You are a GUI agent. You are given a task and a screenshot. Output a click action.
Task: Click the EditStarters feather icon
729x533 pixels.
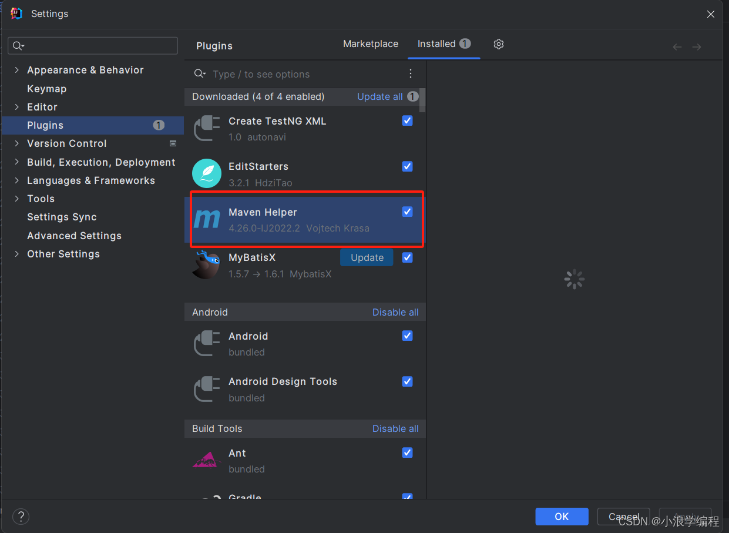point(207,173)
